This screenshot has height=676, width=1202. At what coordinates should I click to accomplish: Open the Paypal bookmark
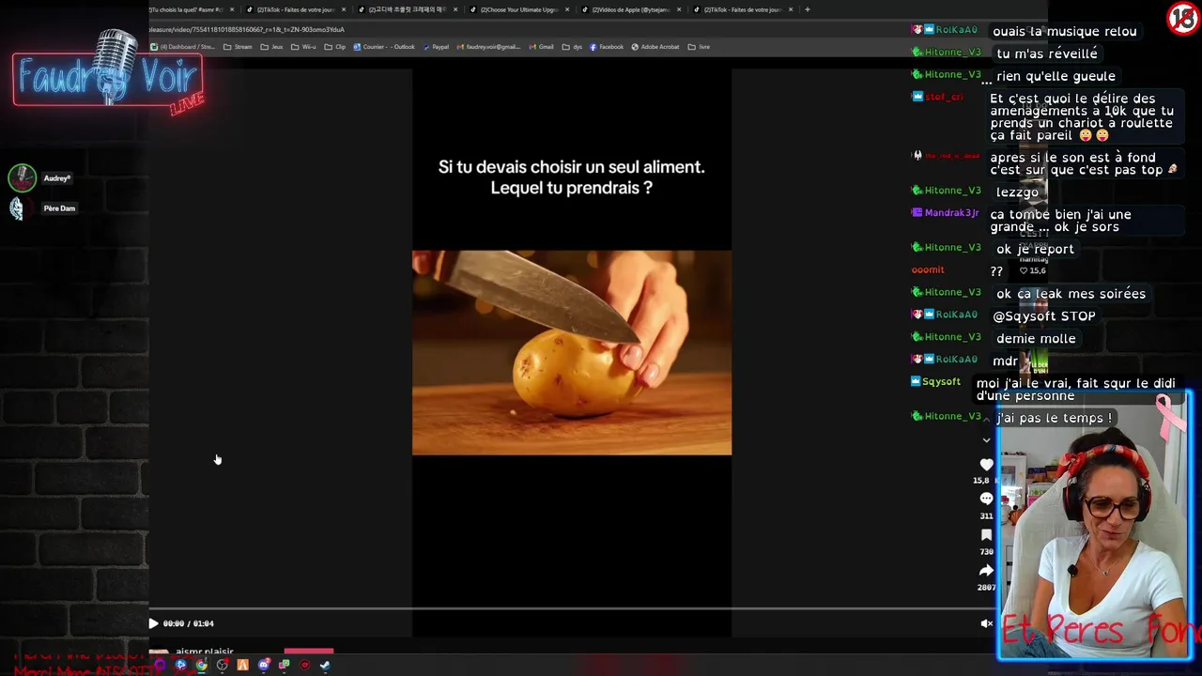[x=436, y=47]
